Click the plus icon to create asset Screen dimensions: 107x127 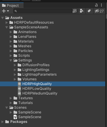click(4, 11)
